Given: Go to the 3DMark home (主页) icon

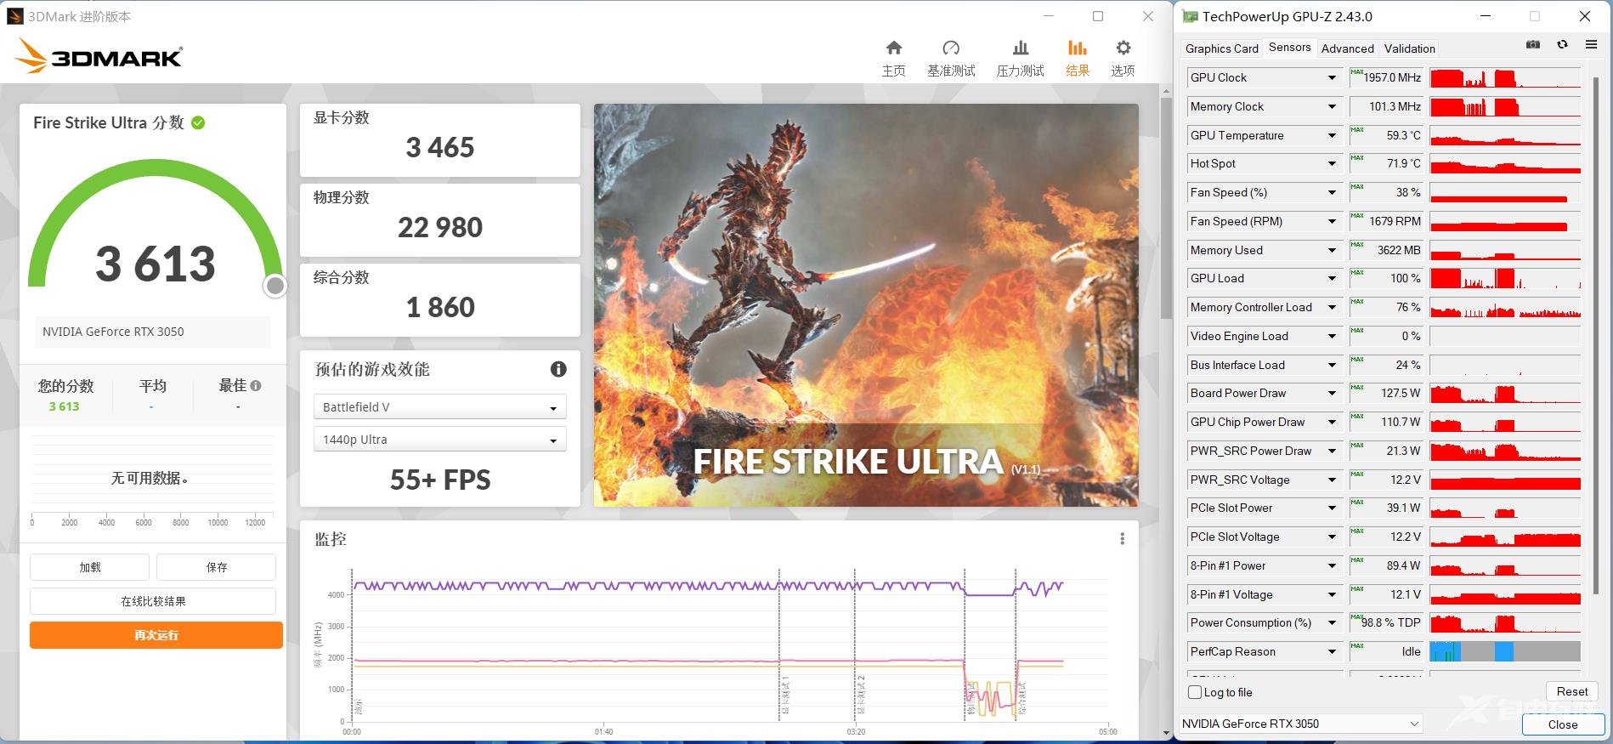Looking at the screenshot, I should click(893, 48).
